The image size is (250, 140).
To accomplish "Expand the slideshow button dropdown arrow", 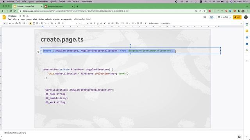I will click(230, 17).
